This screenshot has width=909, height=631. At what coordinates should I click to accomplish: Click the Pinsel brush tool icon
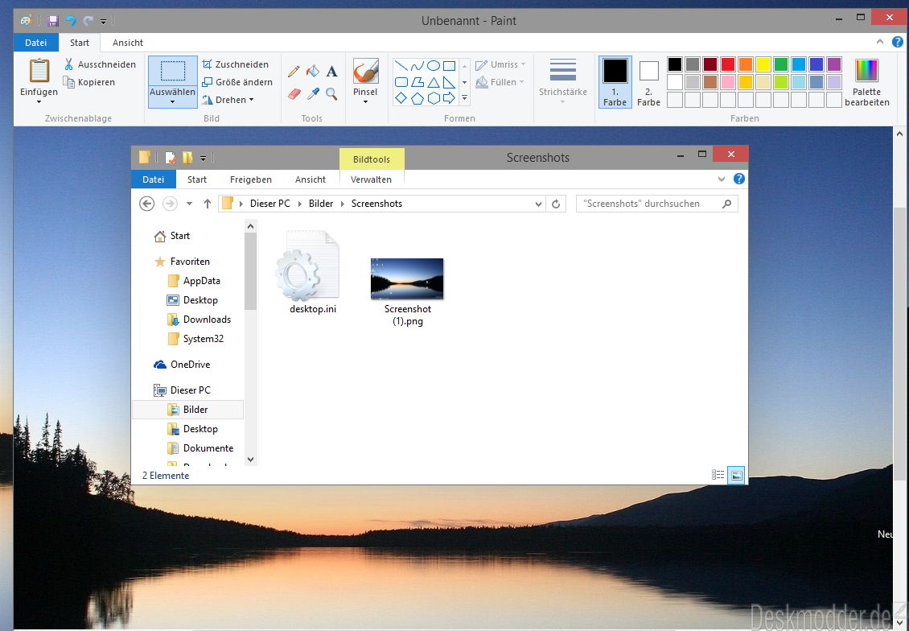pyautogui.click(x=365, y=72)
